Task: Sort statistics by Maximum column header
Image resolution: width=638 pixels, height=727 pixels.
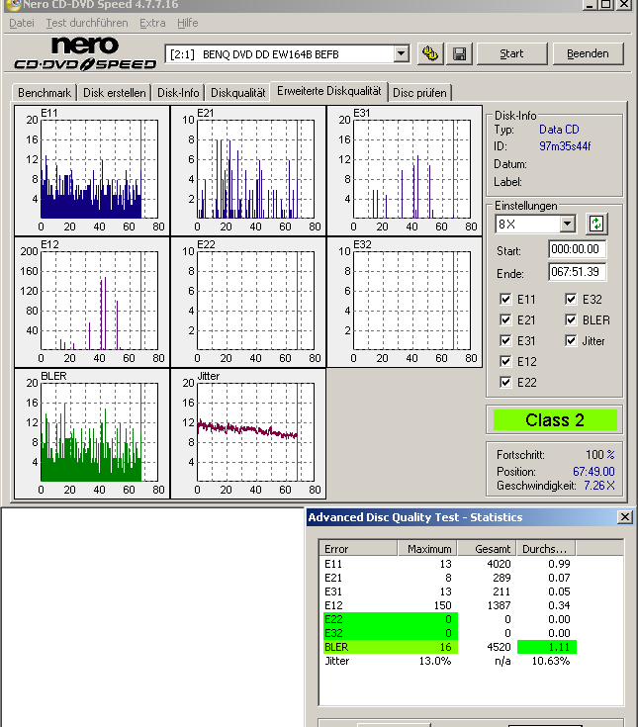Action: point(427,549)
